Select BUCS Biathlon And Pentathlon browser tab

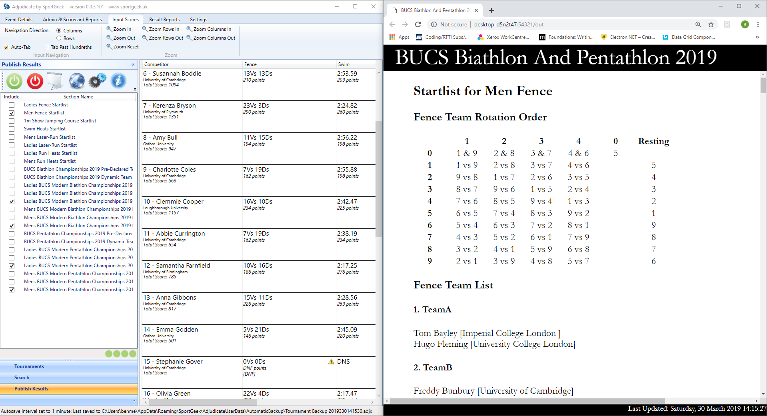pyautogui.click(x=435, y=10)
